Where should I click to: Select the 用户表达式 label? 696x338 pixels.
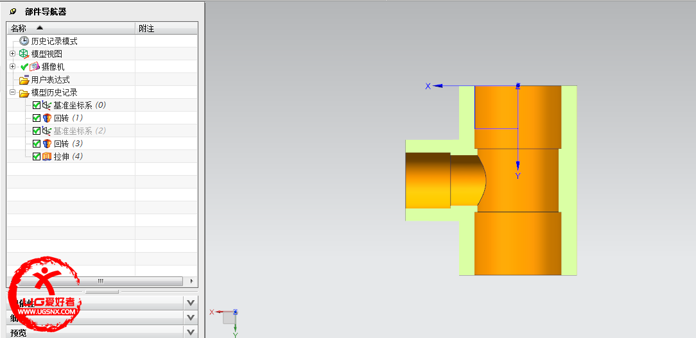pos(51,80)
